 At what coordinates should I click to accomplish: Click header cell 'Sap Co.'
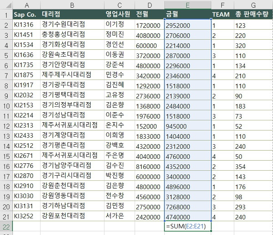click(x=26, y=14)
